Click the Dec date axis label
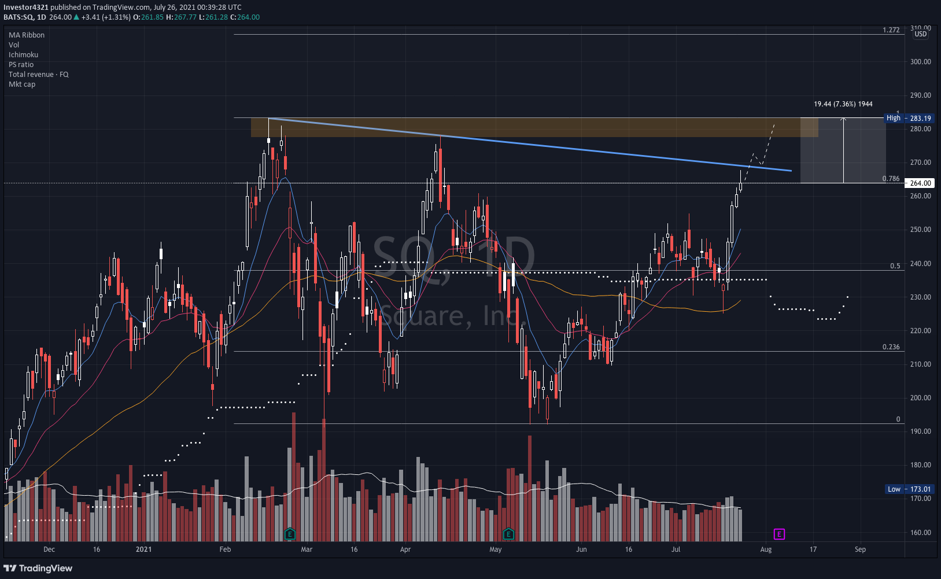This screenshot has height=579, width=941. point(49,550)
